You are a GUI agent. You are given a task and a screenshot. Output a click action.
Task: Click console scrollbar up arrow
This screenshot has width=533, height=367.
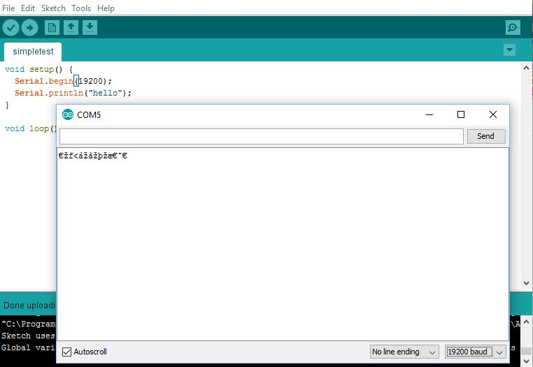[526, 321]
